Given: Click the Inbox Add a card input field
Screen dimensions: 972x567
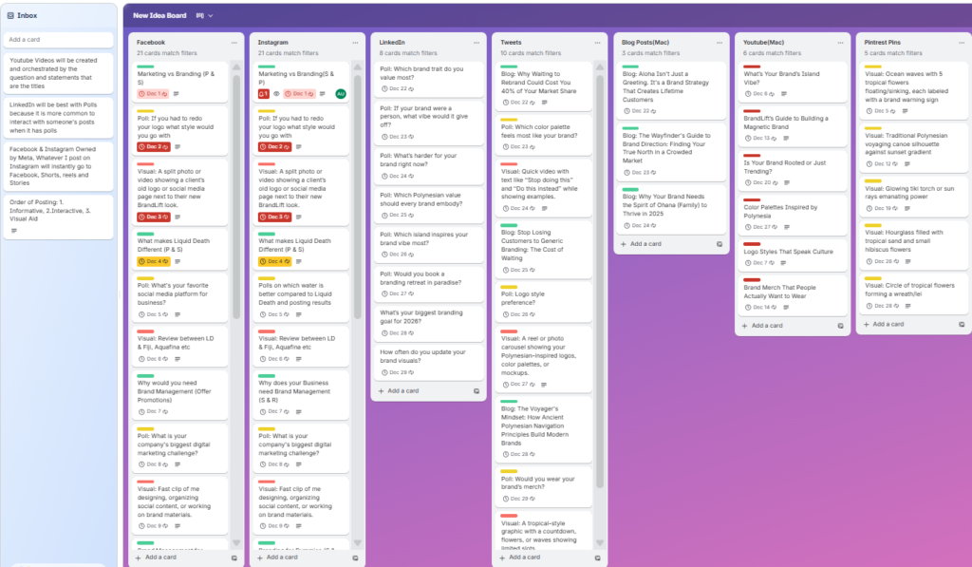Looking at the screenshot, I should point(59,40).
